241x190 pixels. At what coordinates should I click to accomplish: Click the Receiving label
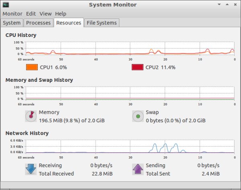pyautogui.click(x=50, y=166)
